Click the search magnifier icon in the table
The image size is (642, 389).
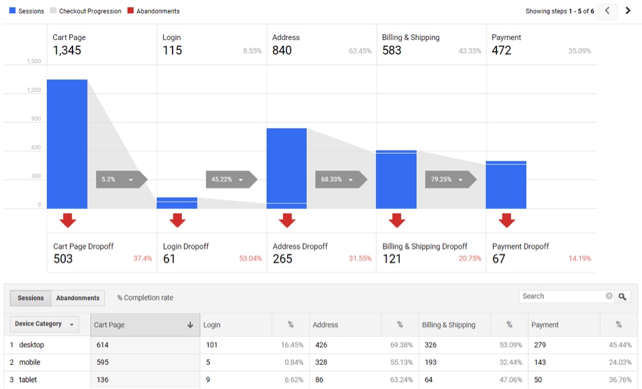pos(622,296)
